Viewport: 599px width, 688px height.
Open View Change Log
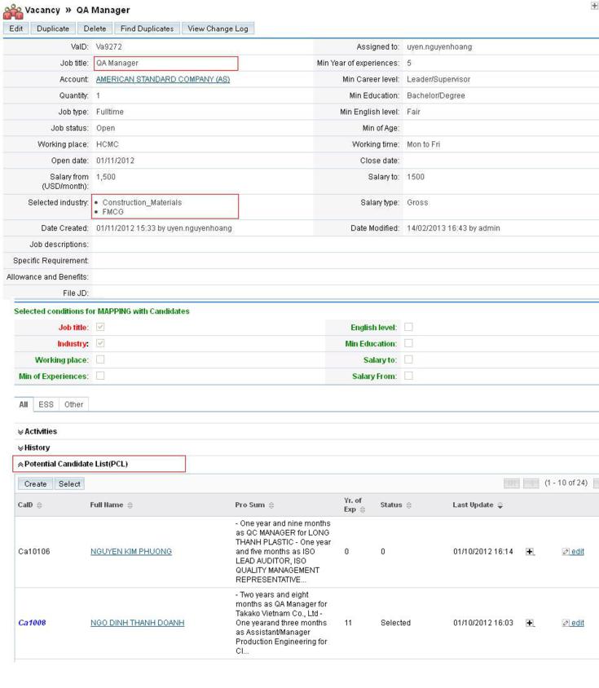[x=218, y=29]
